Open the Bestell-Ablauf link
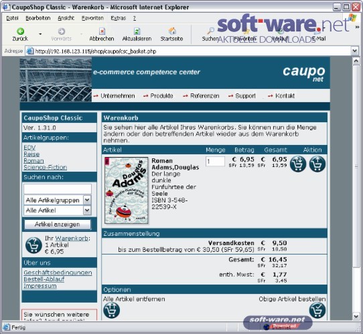363x334 pixels. (x=44, y=279)
